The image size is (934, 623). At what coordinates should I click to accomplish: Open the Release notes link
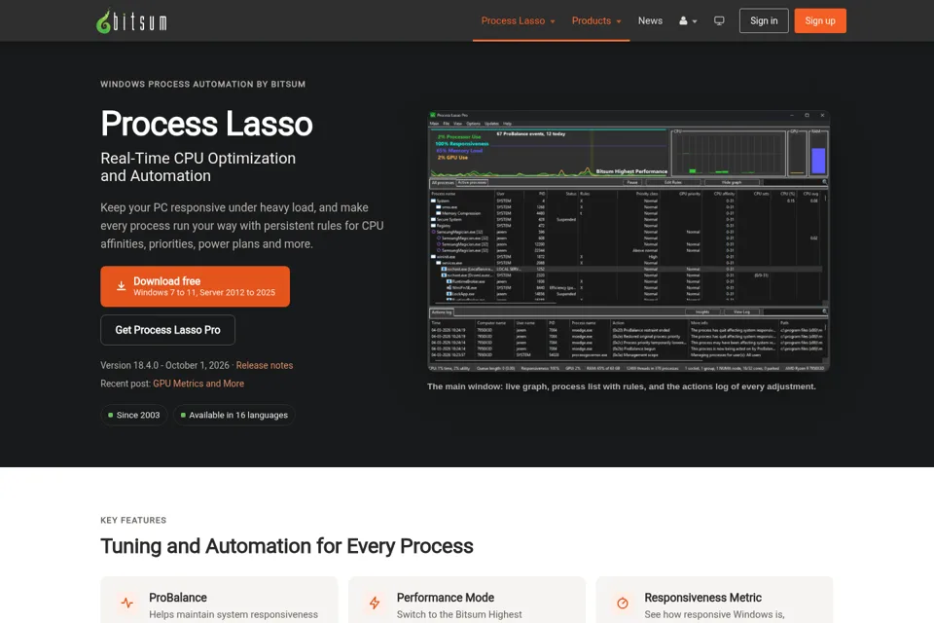(x=265, y=365)
